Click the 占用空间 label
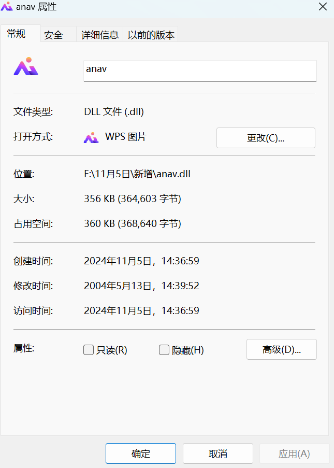This screenshot has height=468, width=334. pyautogui.click(x=33, y=223)
